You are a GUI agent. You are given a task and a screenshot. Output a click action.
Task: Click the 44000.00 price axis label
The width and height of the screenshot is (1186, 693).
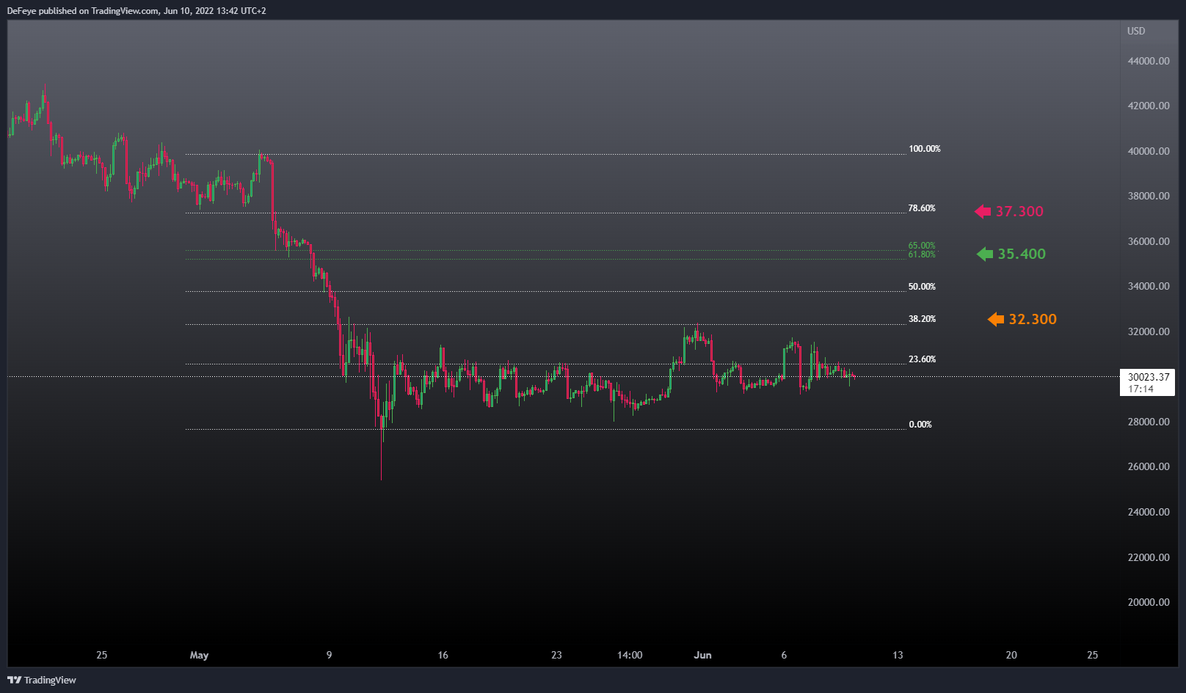pos(1149,61)
